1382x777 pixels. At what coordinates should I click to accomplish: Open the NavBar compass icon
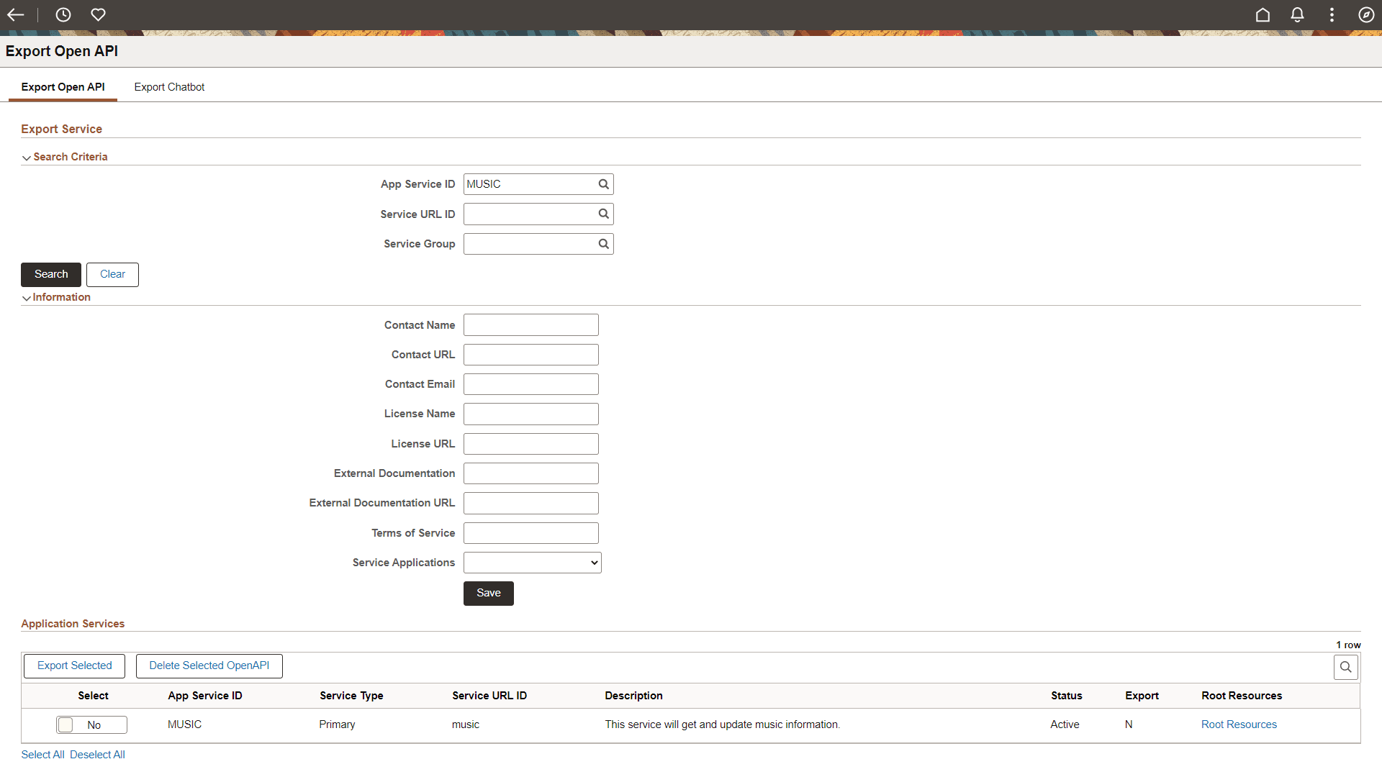(1366, 14)
